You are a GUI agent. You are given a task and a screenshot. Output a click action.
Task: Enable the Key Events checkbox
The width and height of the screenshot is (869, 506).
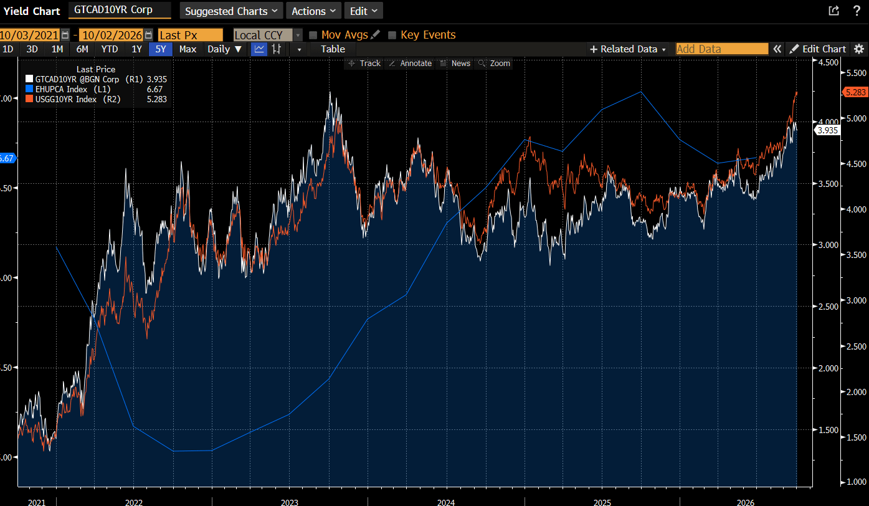pos(392,36)
